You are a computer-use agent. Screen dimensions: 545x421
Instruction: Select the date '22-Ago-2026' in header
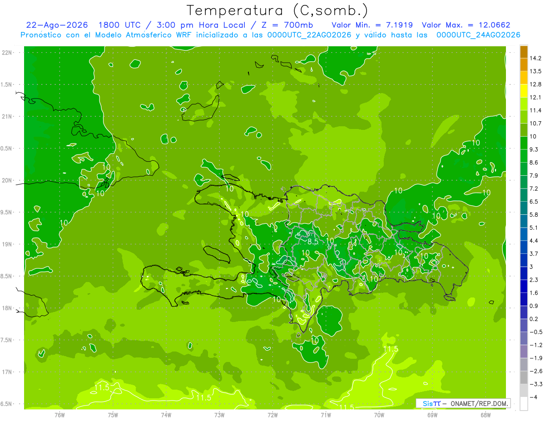pyautogui.click(x=57, y=25)
